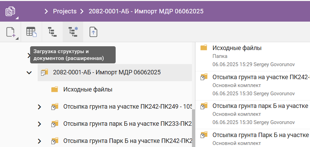310x147 pixels.
Task: Click date 06.06.2025 15:29 Sergey Govorunov
Action: [254, 64]
